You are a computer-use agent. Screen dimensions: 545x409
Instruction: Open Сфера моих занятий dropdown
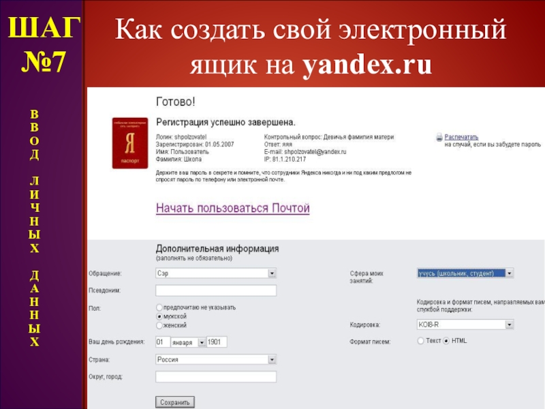[x=465, y=273]
